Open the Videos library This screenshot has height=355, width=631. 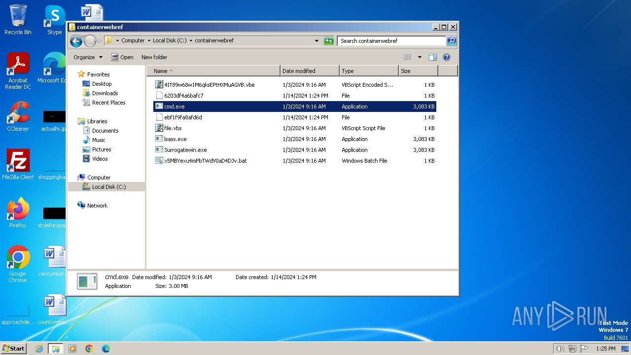(x=100, y=159)
